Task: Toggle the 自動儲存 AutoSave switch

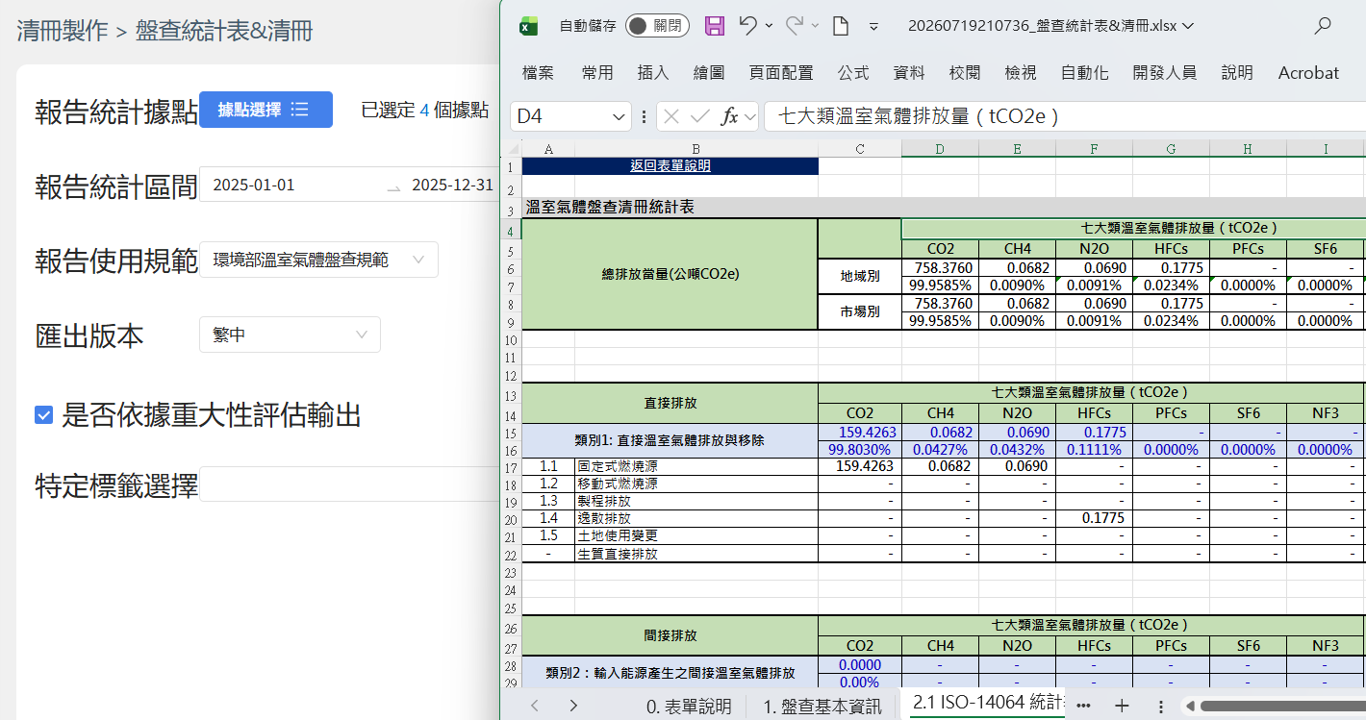Action: [x=656, y=26]
